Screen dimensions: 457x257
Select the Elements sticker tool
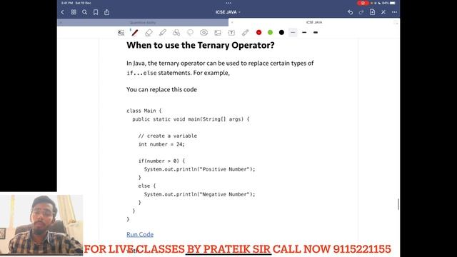tap(204, 33)
